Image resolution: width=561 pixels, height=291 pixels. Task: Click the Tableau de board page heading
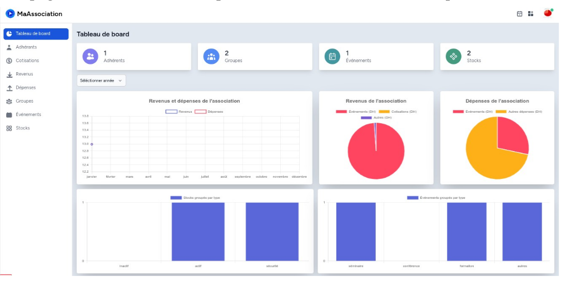coord(103,34)
